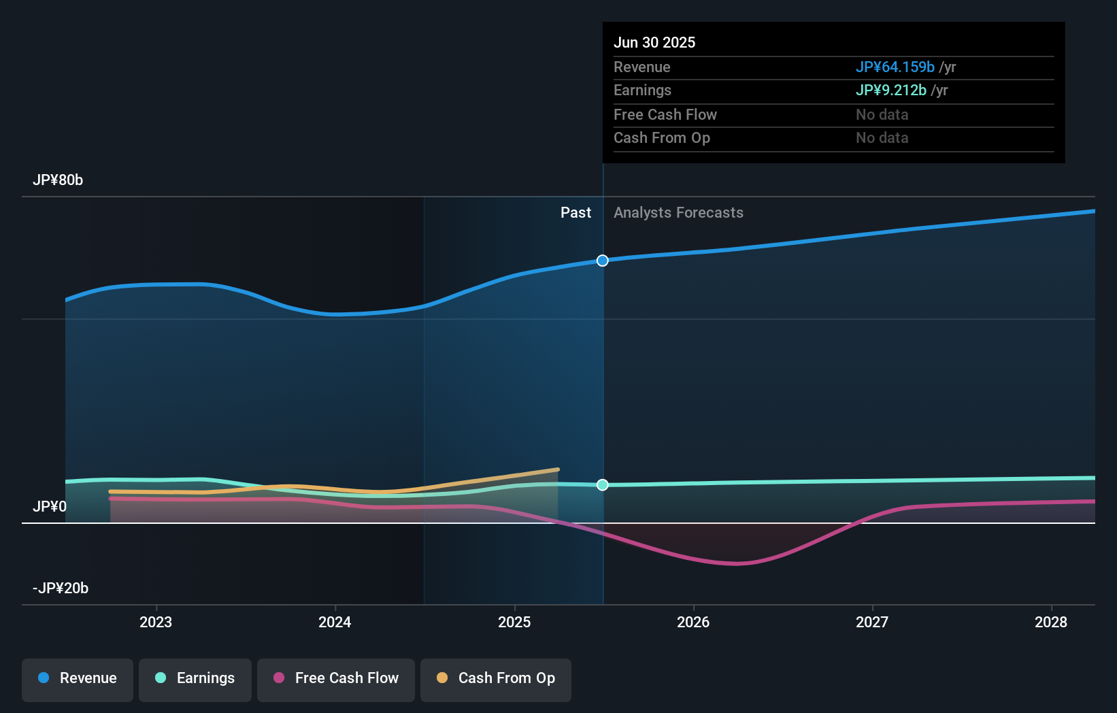Select the earnings data point on Jun 30 2025
1117x713 pixels.
pyautogui.click(x=603, y=485)
